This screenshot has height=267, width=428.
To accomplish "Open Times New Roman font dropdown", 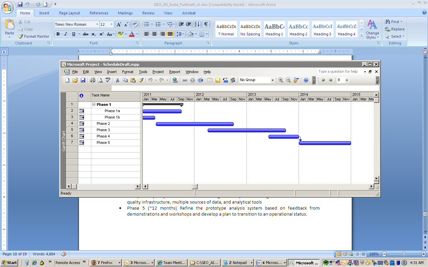I will [x=97, y=24].
